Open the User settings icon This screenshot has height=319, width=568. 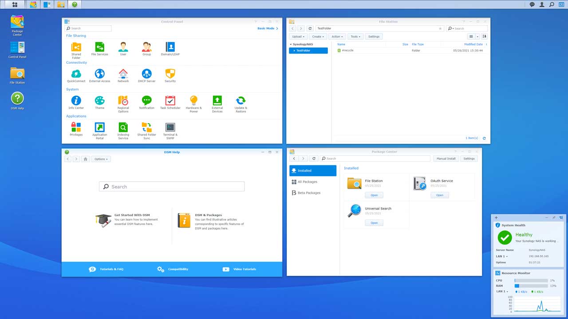(x=123, y=49)
